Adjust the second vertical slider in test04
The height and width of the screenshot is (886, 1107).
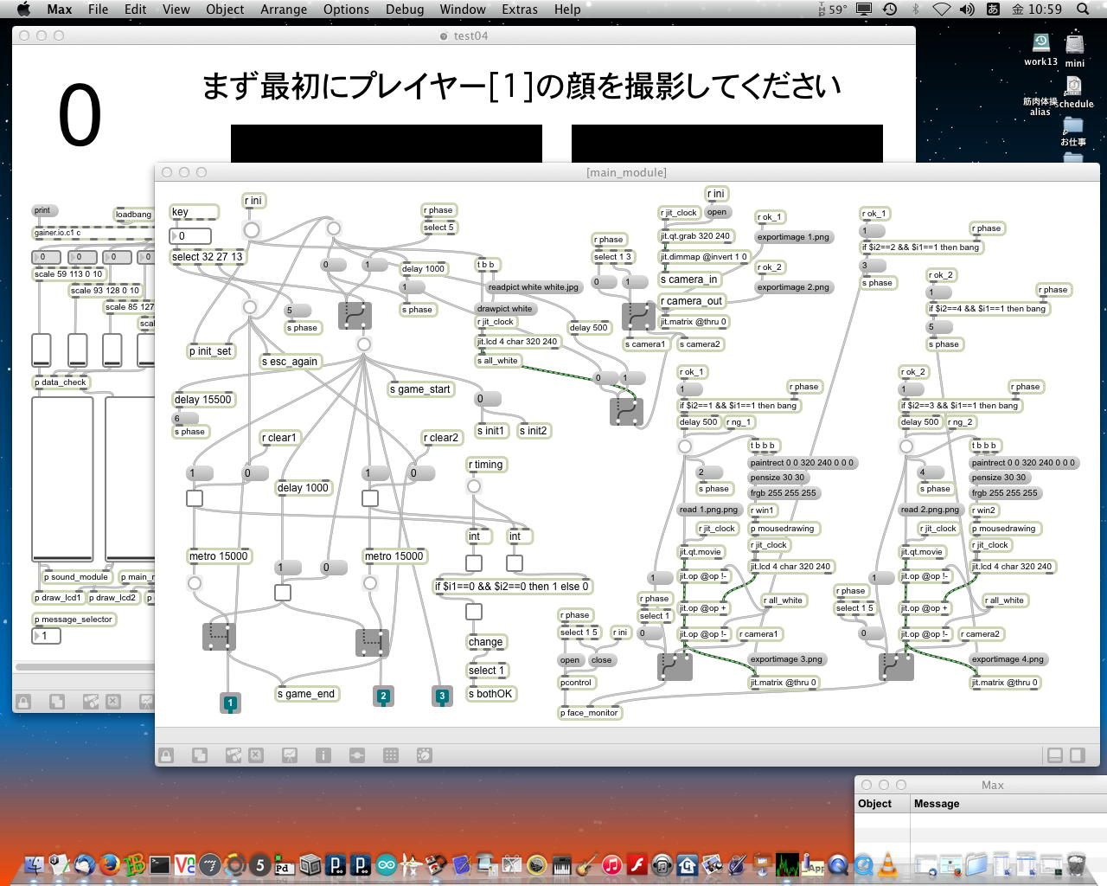(x=77, y=350)
